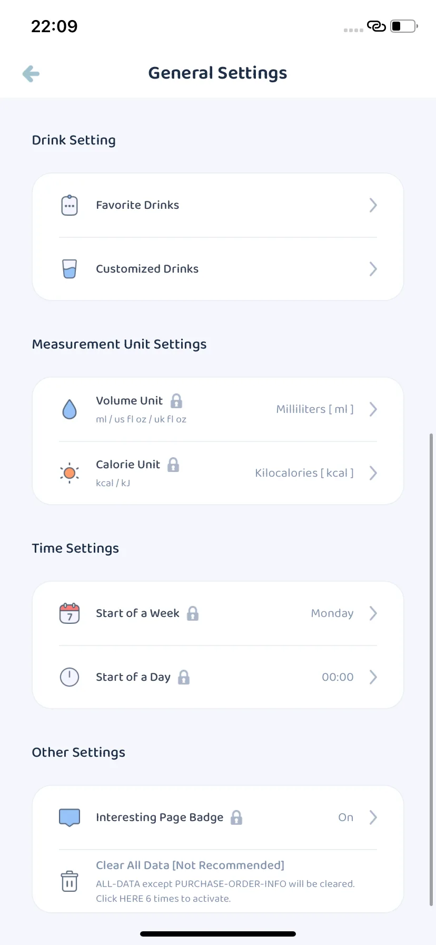Expand Favorite Drinks with its chevron
The image size is (436, 945).
coord(373,205)
